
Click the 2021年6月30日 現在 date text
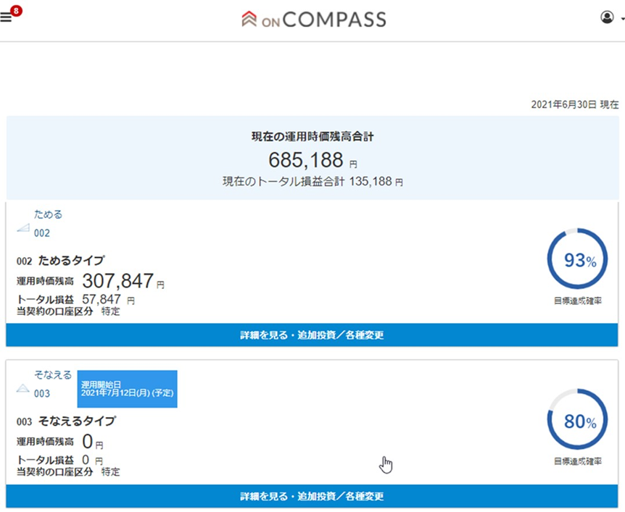click(x=575, y=104)
